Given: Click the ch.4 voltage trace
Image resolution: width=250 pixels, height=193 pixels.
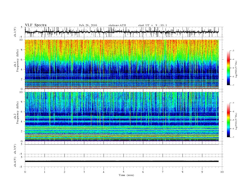Looking at the screenshot, I should coord(122,161).
